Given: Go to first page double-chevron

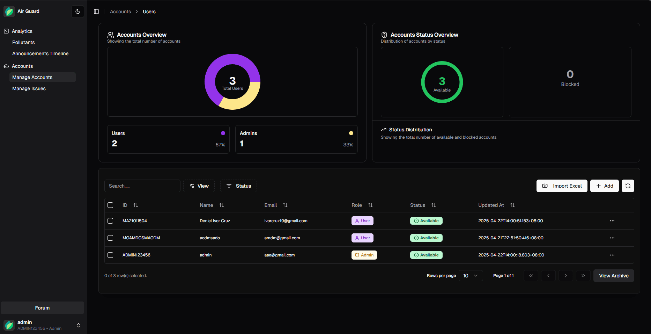Looking at the screenshot, I should [x=531, y=276].
